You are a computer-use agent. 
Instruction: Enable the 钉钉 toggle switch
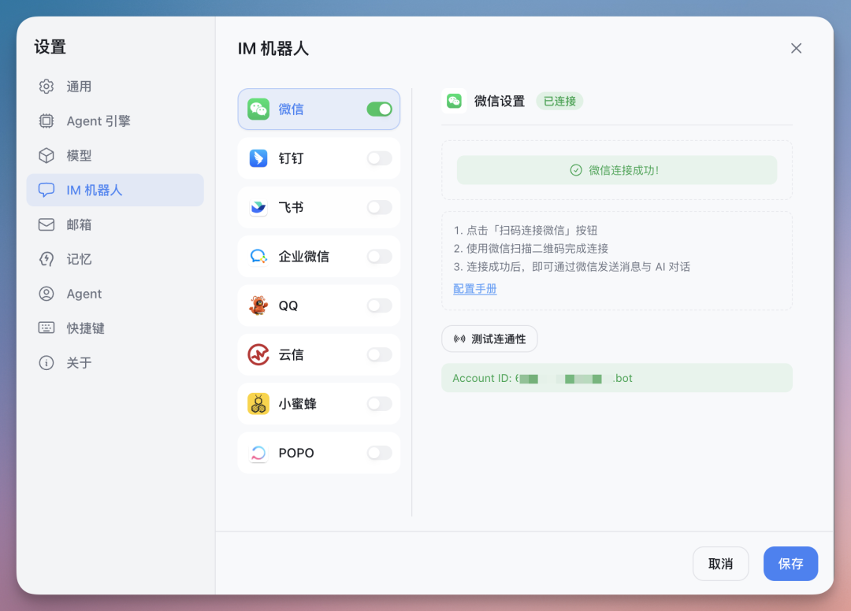pyautogui.click(x=379, y=158)
